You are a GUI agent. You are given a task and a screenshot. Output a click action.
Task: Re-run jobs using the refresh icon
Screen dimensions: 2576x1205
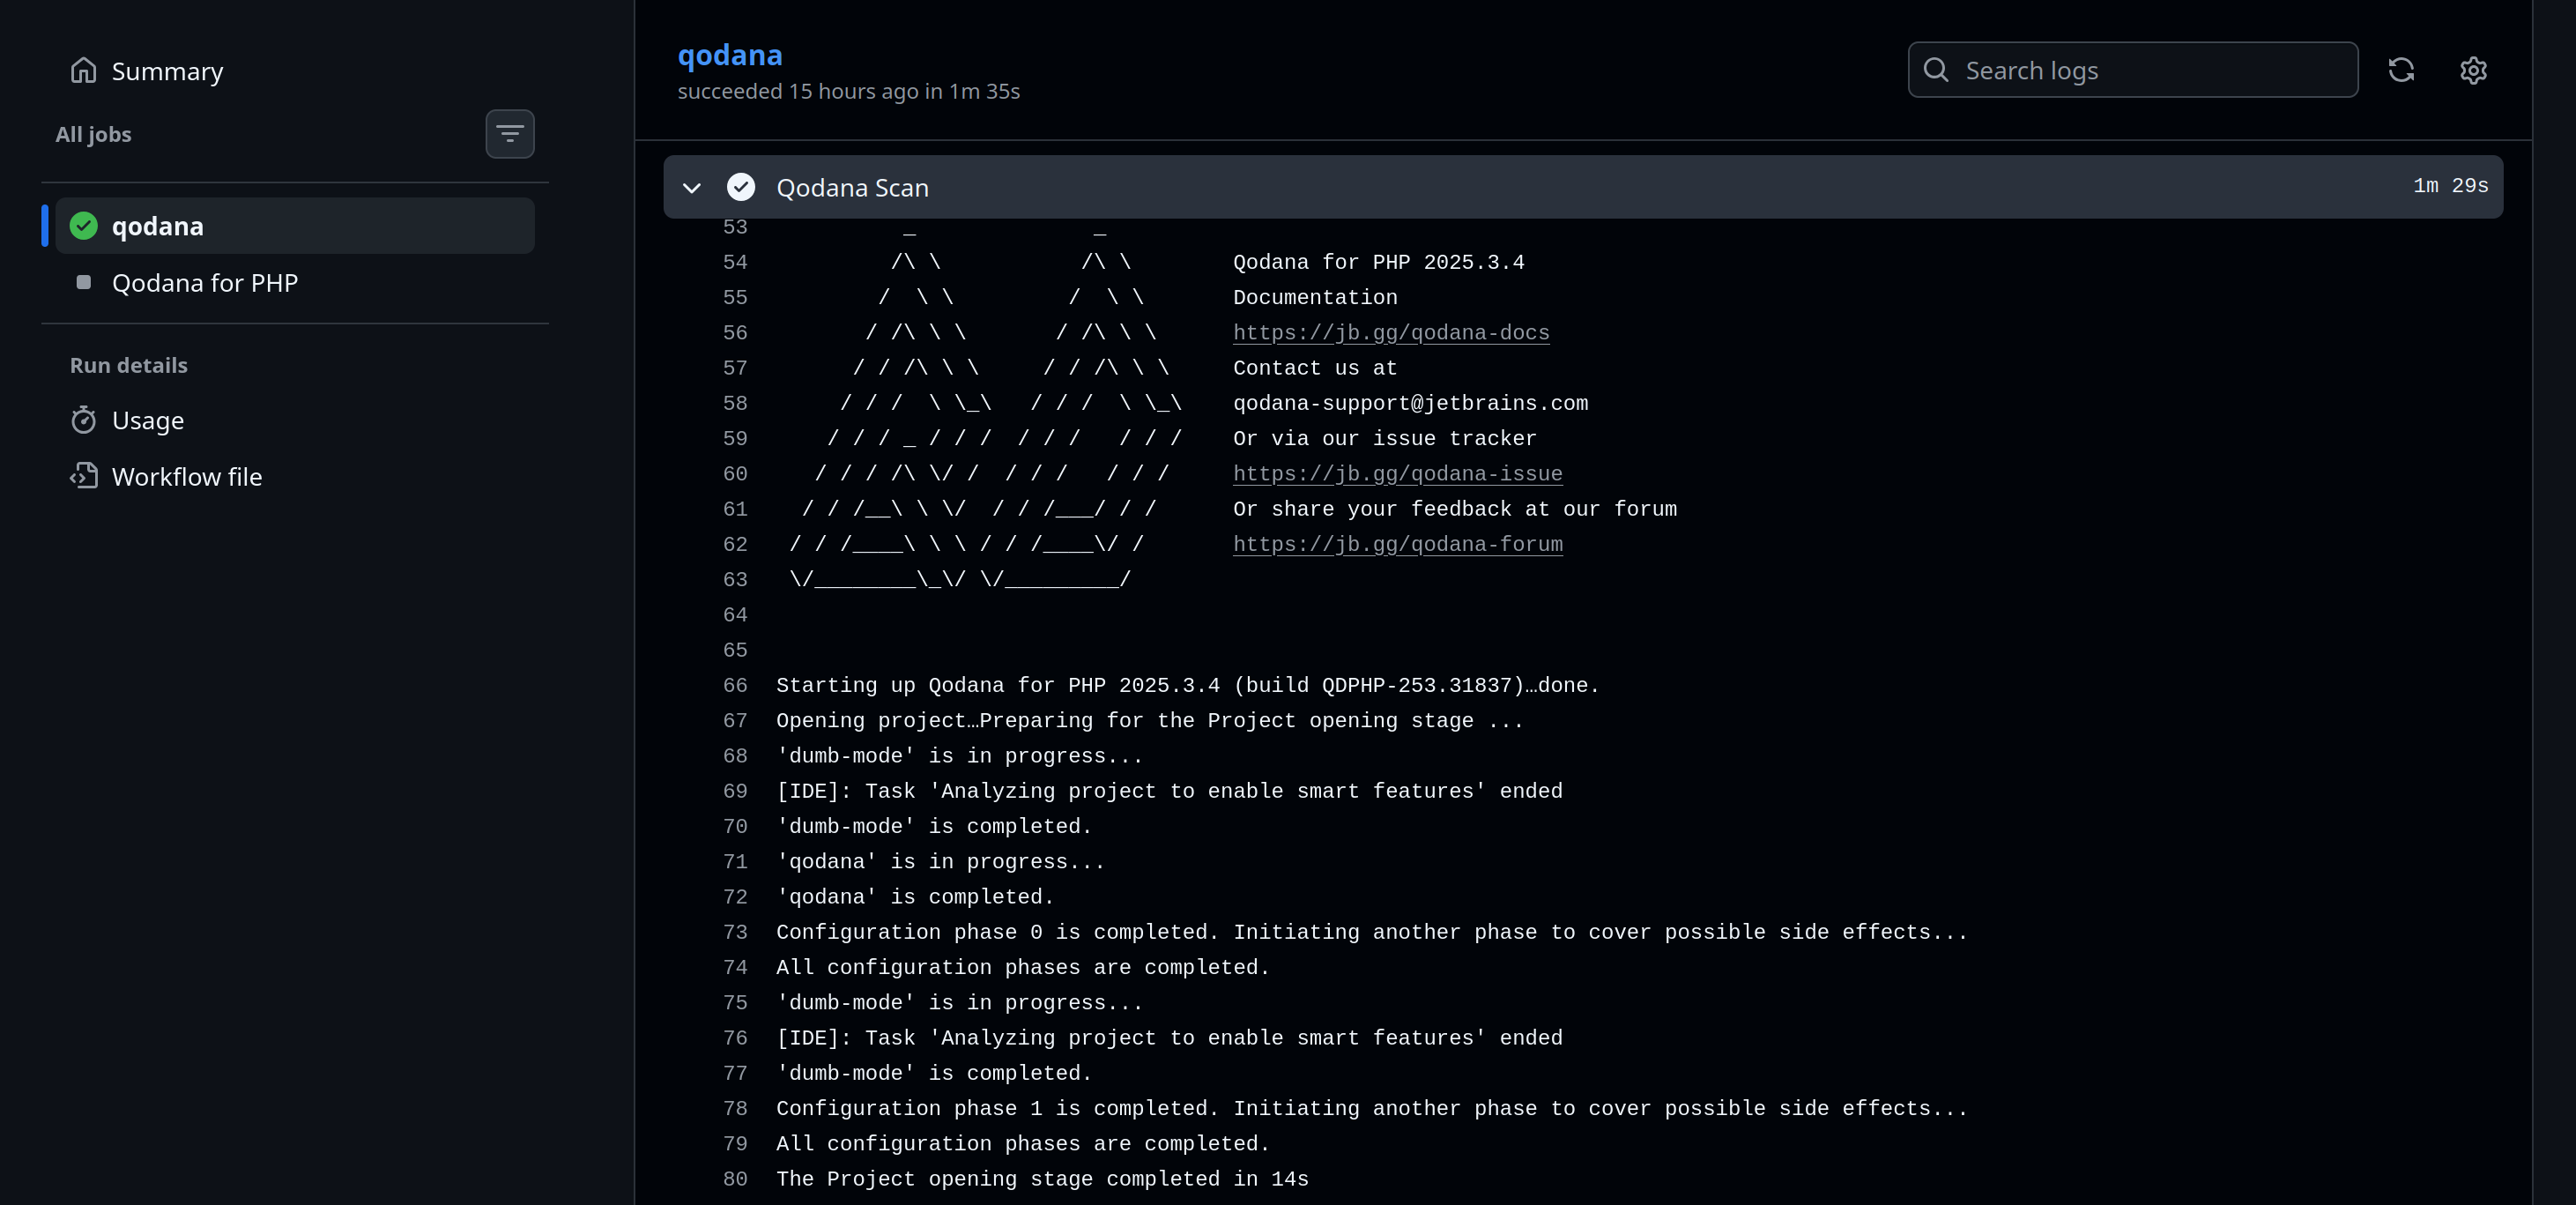click(x=2401, y=70)
